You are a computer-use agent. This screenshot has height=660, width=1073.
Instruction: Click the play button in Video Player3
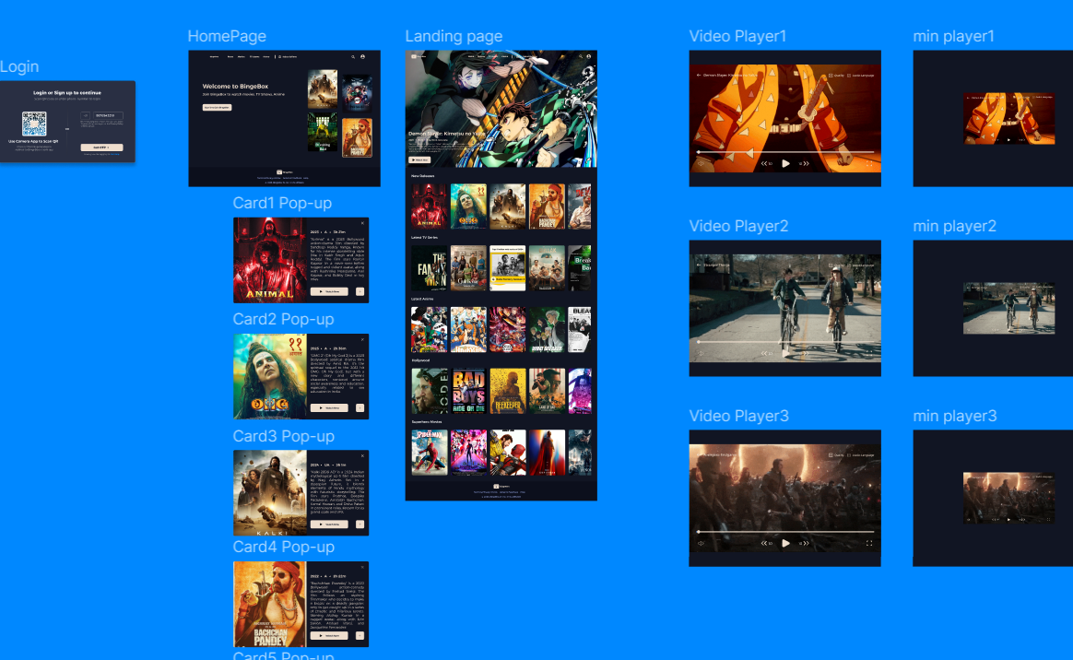[785, 543]
